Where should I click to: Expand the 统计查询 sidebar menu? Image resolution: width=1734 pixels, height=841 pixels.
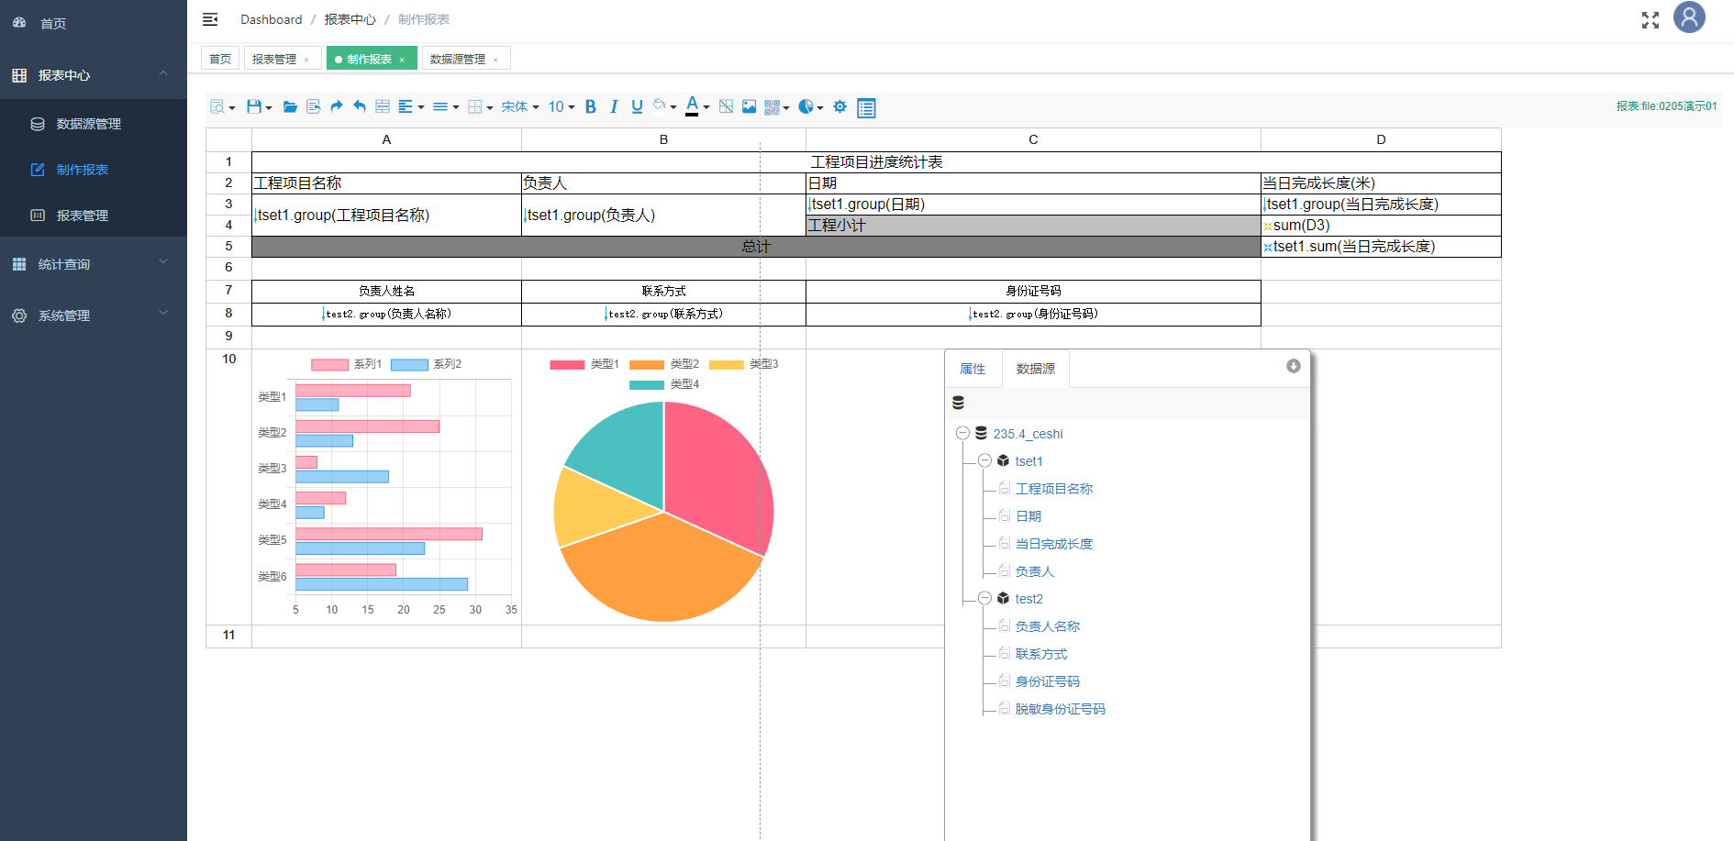pyautogui.click(x=94, y=264)
